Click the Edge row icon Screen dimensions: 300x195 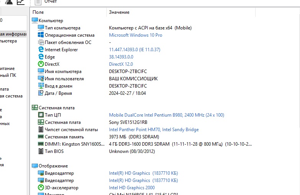[x=41, y=57]
